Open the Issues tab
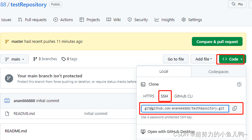 pyautogui.click(x=6, y=20)
